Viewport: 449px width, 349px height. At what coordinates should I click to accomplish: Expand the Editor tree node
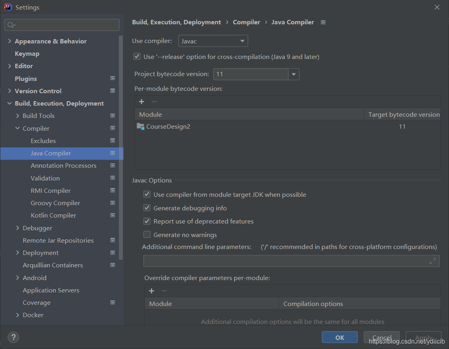point(10,66)
